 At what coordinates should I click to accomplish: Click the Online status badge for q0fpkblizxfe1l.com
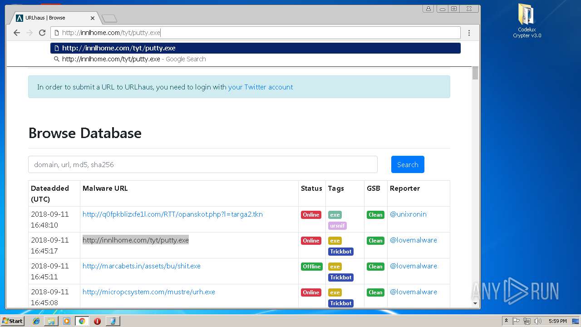tap(311, 215)
